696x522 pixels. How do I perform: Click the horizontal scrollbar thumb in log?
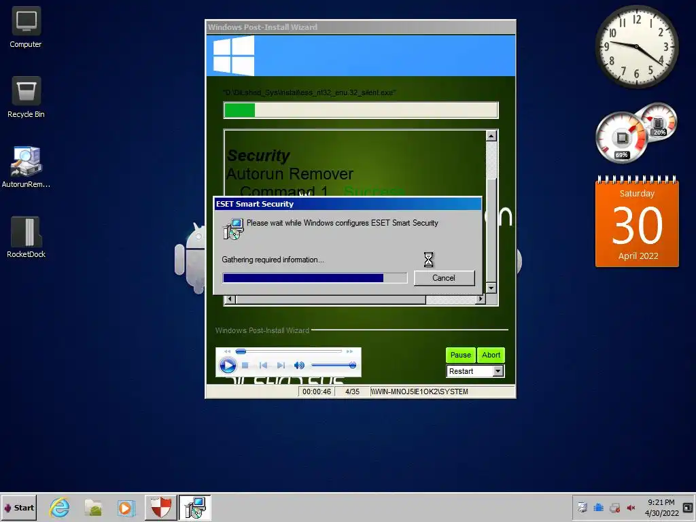331,299
